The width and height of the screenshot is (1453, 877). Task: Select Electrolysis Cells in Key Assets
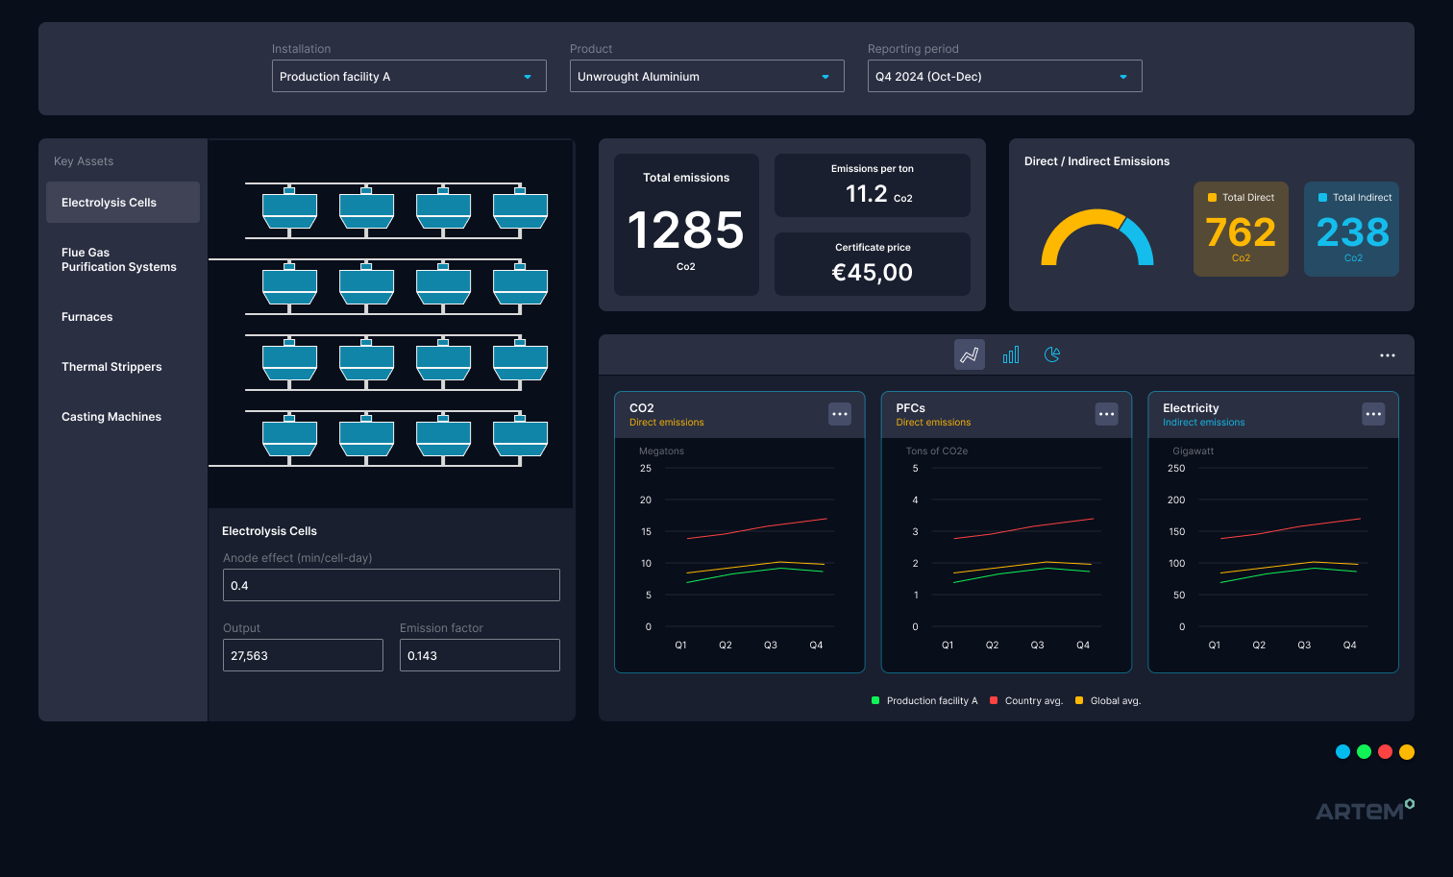pos(123,203)
